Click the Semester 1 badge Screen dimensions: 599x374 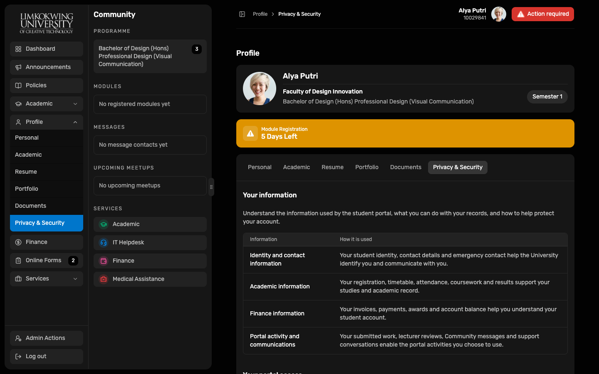click(x=547, y=97)
